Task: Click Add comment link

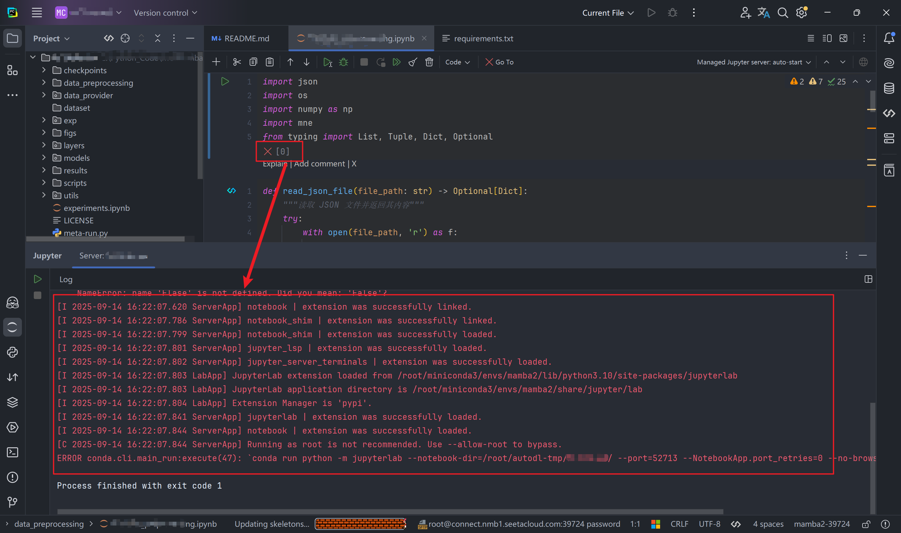Action: point(320,164)
